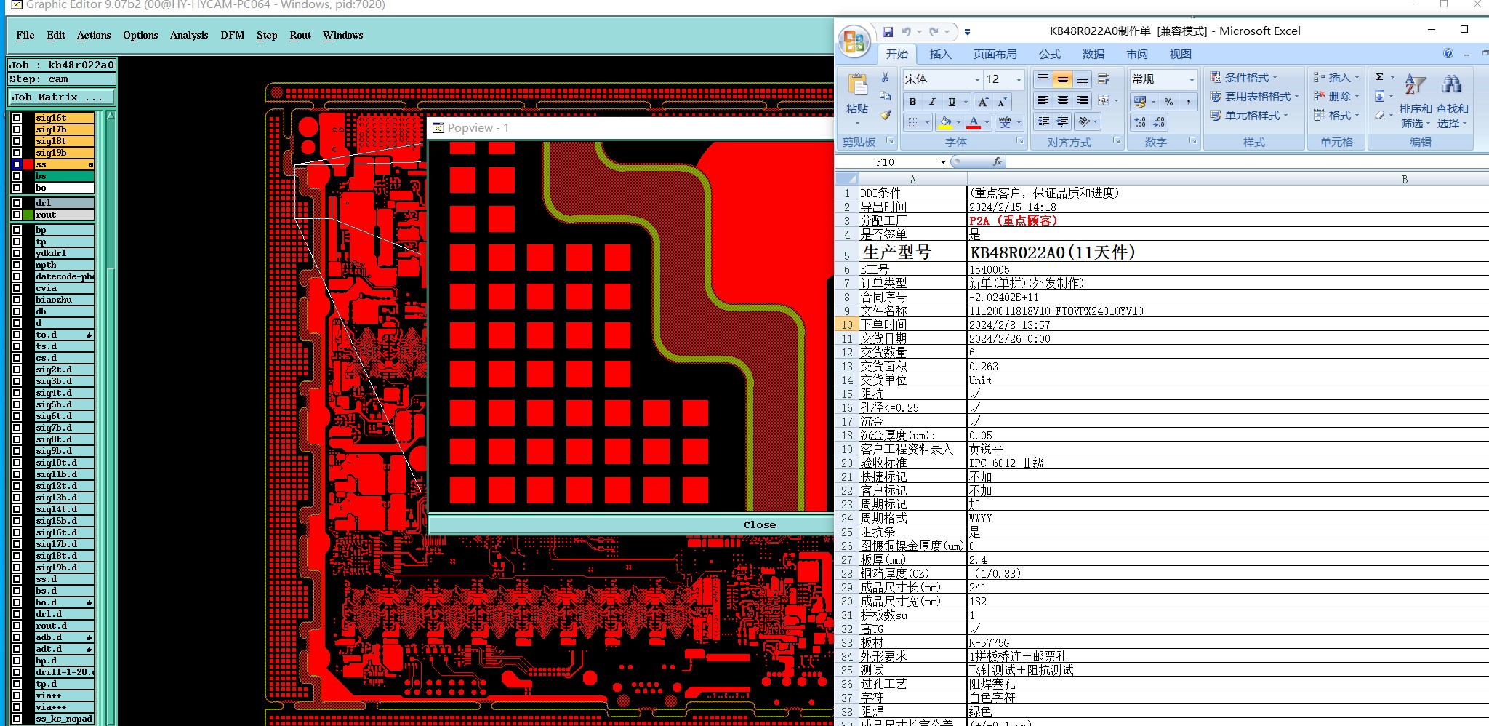The width and height of the screenshot is (1489, 726).
Task: Switch to the 公式 ribbon tab
Action: tap(1050, 54)
